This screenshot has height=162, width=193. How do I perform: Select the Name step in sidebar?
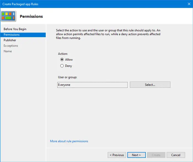pyautogui.click(x=8, y=51)
